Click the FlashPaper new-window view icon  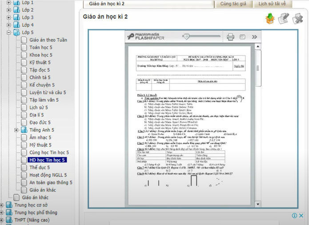242,37
